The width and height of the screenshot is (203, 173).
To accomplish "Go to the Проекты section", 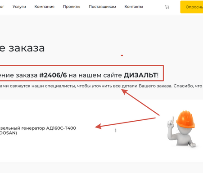I will 72,7.
